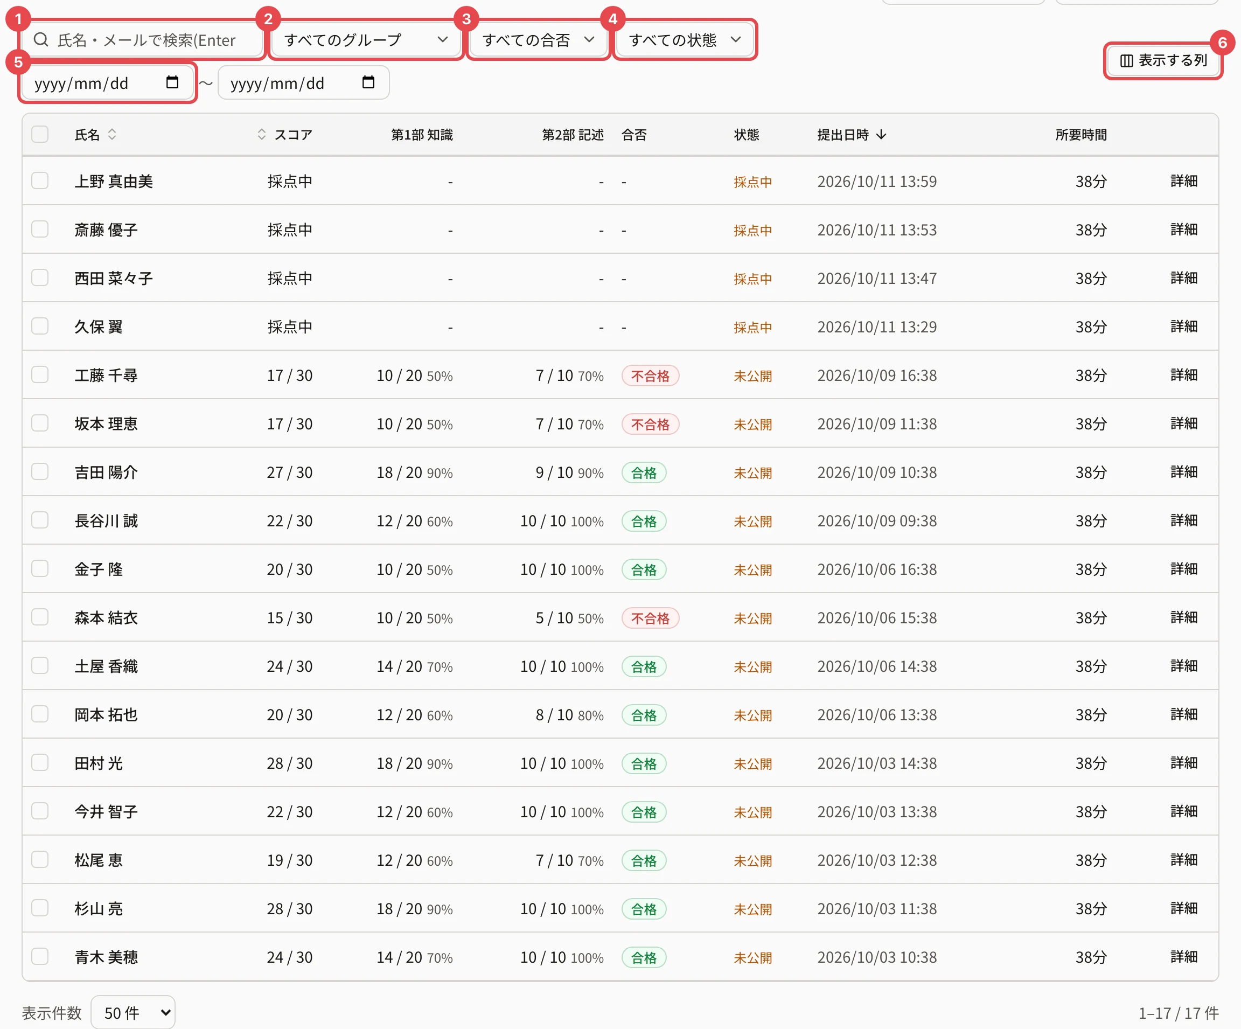Image resolution: width=1241 pixels, height=1029 pixels.
Task: Click the columns icon in 表示する列
Action: tap(1126, 60)
